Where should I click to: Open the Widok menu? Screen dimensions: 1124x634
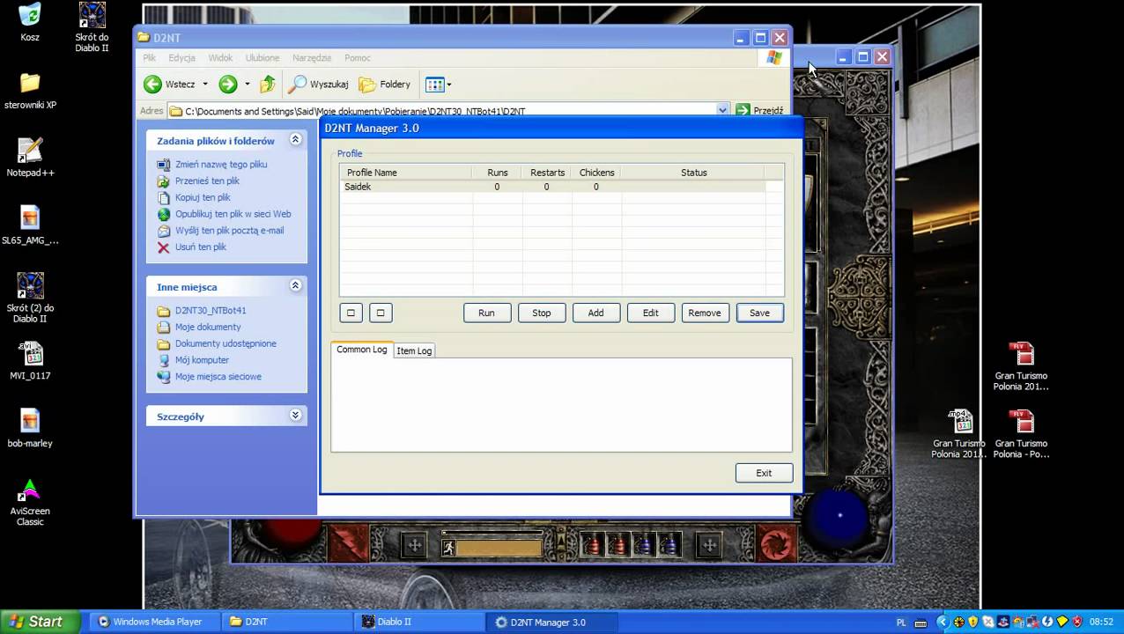pyautogui.click(x=220, y=58)
